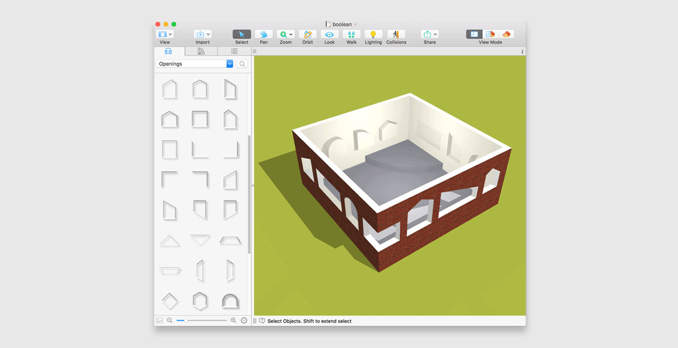The height and width of the screenshot is (348, 678).
Task: Pick the top-right corner bracket opening
Action: pos(200,179)
